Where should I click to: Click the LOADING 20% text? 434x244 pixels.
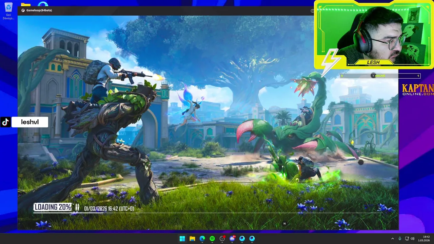coord(53,207)
